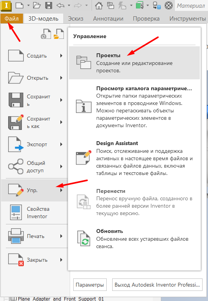Select Проекты in the Управление panel
208x301 pixels.
coord(134,63)
